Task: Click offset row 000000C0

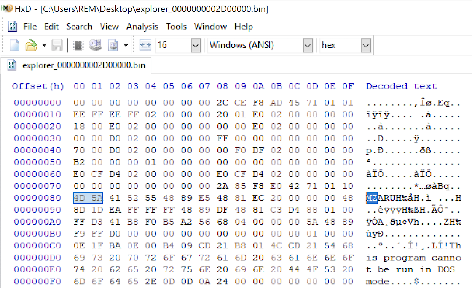Action: tap(37, 245)
